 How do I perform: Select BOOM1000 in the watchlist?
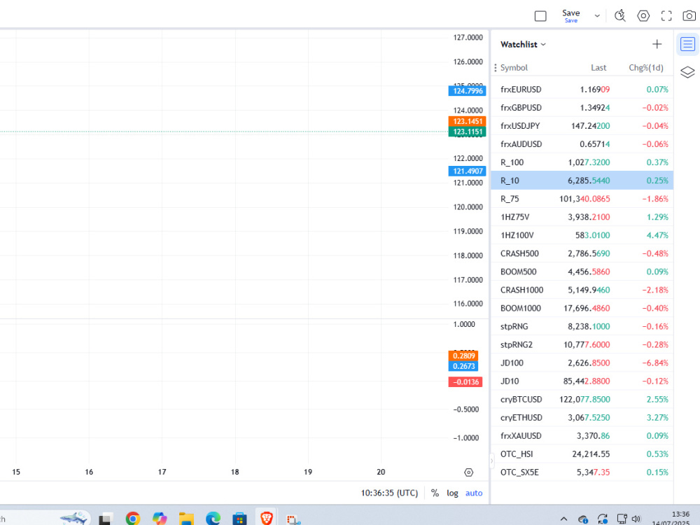point(582,308)
